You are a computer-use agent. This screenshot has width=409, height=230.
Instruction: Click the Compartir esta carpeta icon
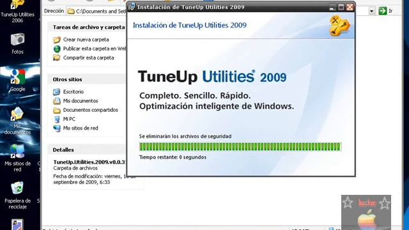point(57,57)
